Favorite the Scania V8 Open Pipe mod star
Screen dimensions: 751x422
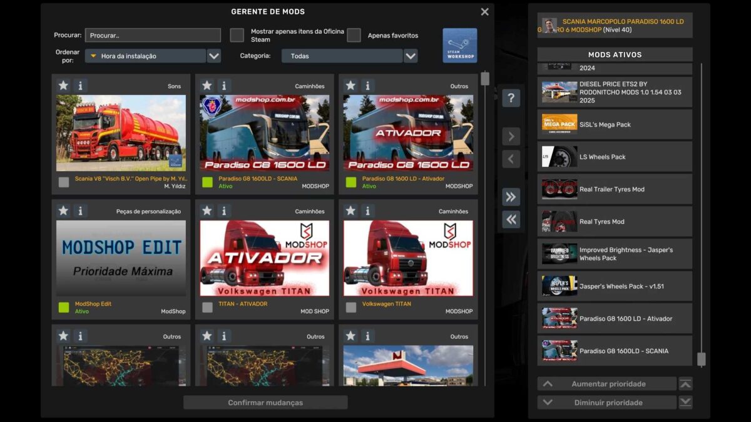(x=63, y=86)
